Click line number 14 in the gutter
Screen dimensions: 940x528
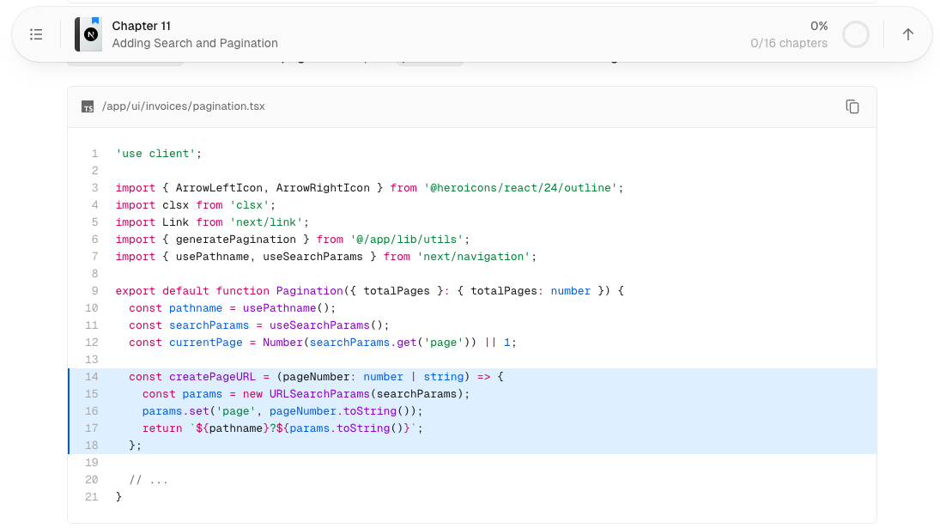[x=91, y=376]
